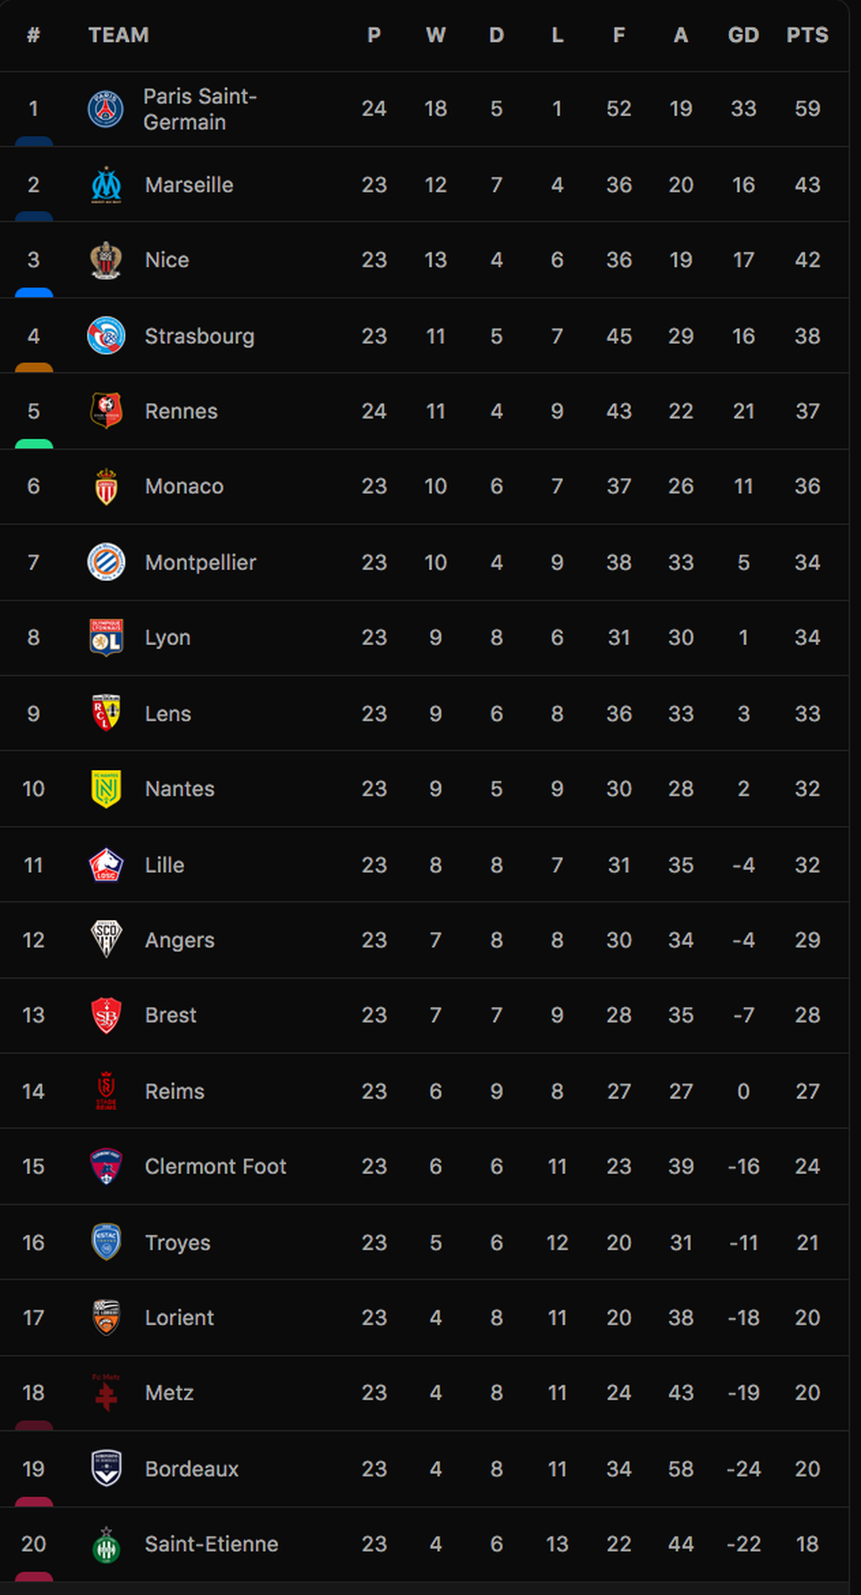
Task: Open the Lens team name link
Action: point(168,714)
